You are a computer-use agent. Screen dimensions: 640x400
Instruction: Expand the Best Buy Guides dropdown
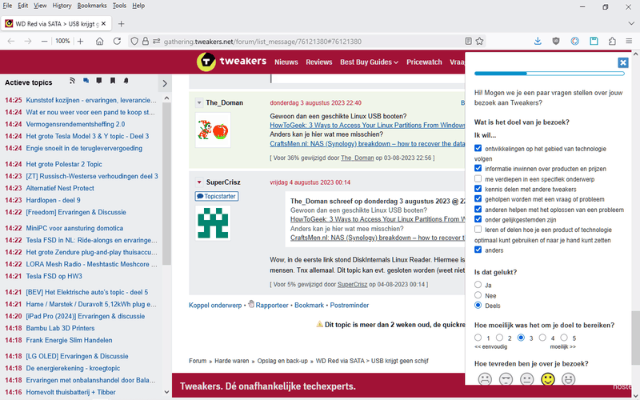(369, 62)
